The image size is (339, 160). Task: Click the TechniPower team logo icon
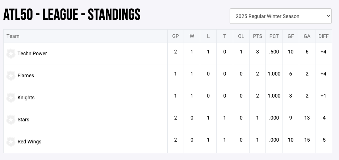11,53
